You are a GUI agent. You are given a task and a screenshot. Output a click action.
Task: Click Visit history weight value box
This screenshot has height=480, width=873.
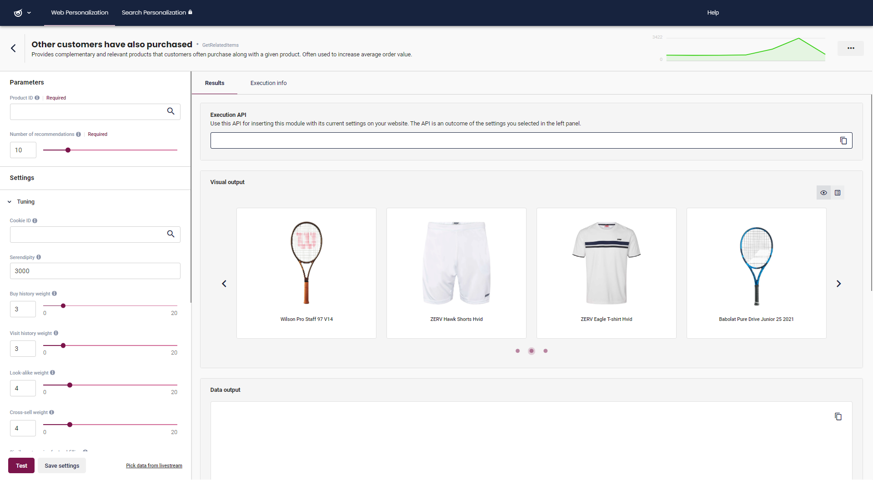[23, 349]
